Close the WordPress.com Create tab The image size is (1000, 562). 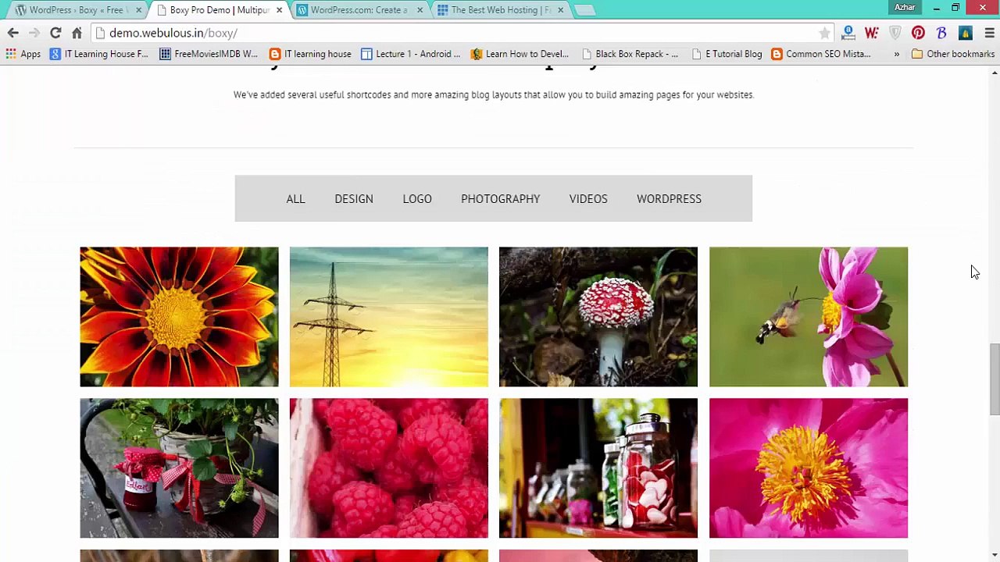(x=420, y=10)
